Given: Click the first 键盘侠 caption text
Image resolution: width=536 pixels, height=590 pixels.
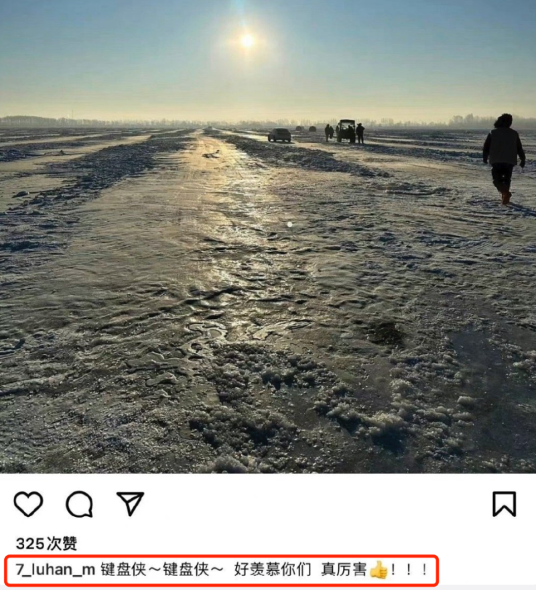Looking at the screenshot, I should (x=123, y=569).
